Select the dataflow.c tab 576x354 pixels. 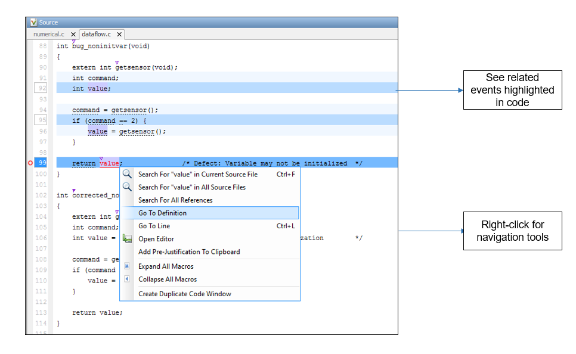click(x=97, y=35)
